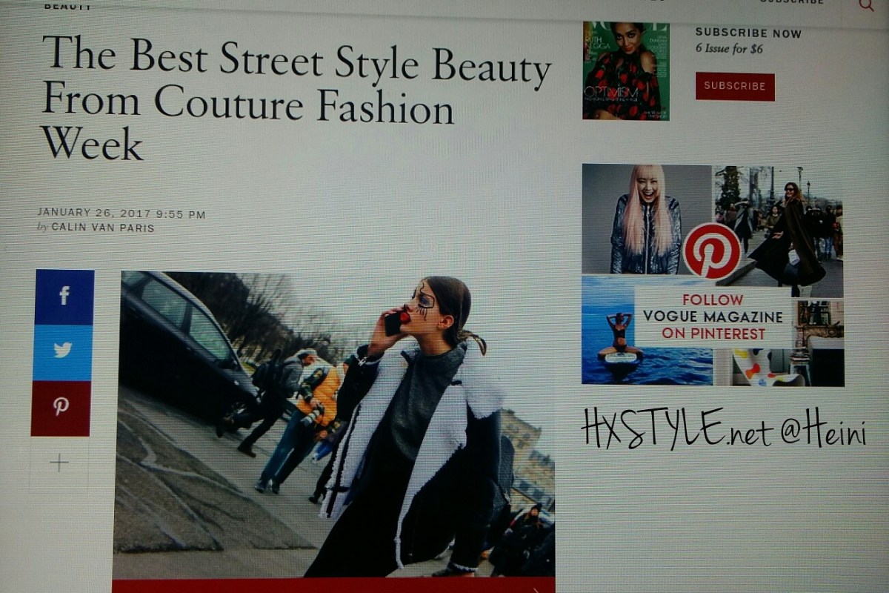Pin article using Pinterest share button
Image resolution: width=889 pixels, height=593 pixels.
coord(61,406)
